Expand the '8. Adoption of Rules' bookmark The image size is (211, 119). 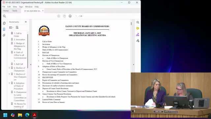(x=9, y=83)
